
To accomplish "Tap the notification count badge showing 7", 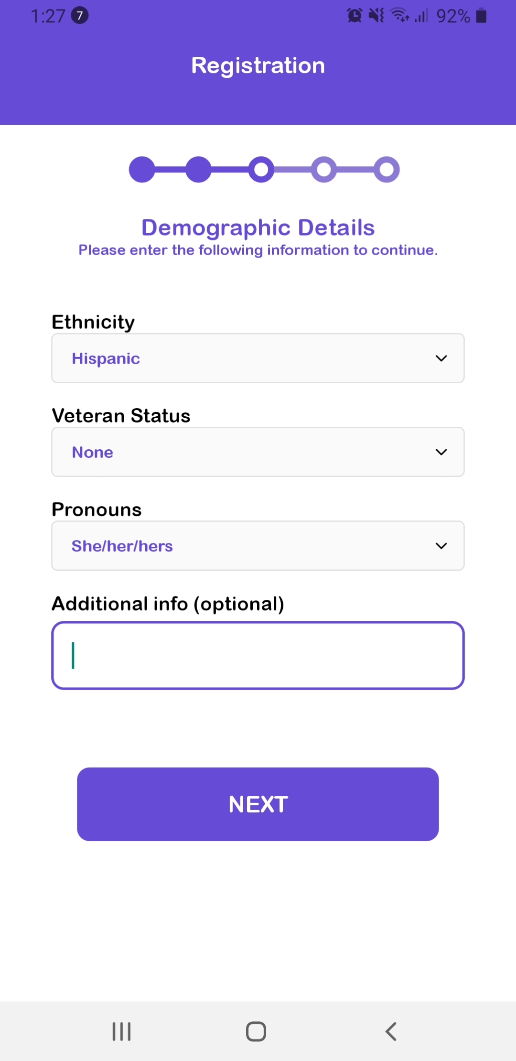I will (x=80, y=16).
